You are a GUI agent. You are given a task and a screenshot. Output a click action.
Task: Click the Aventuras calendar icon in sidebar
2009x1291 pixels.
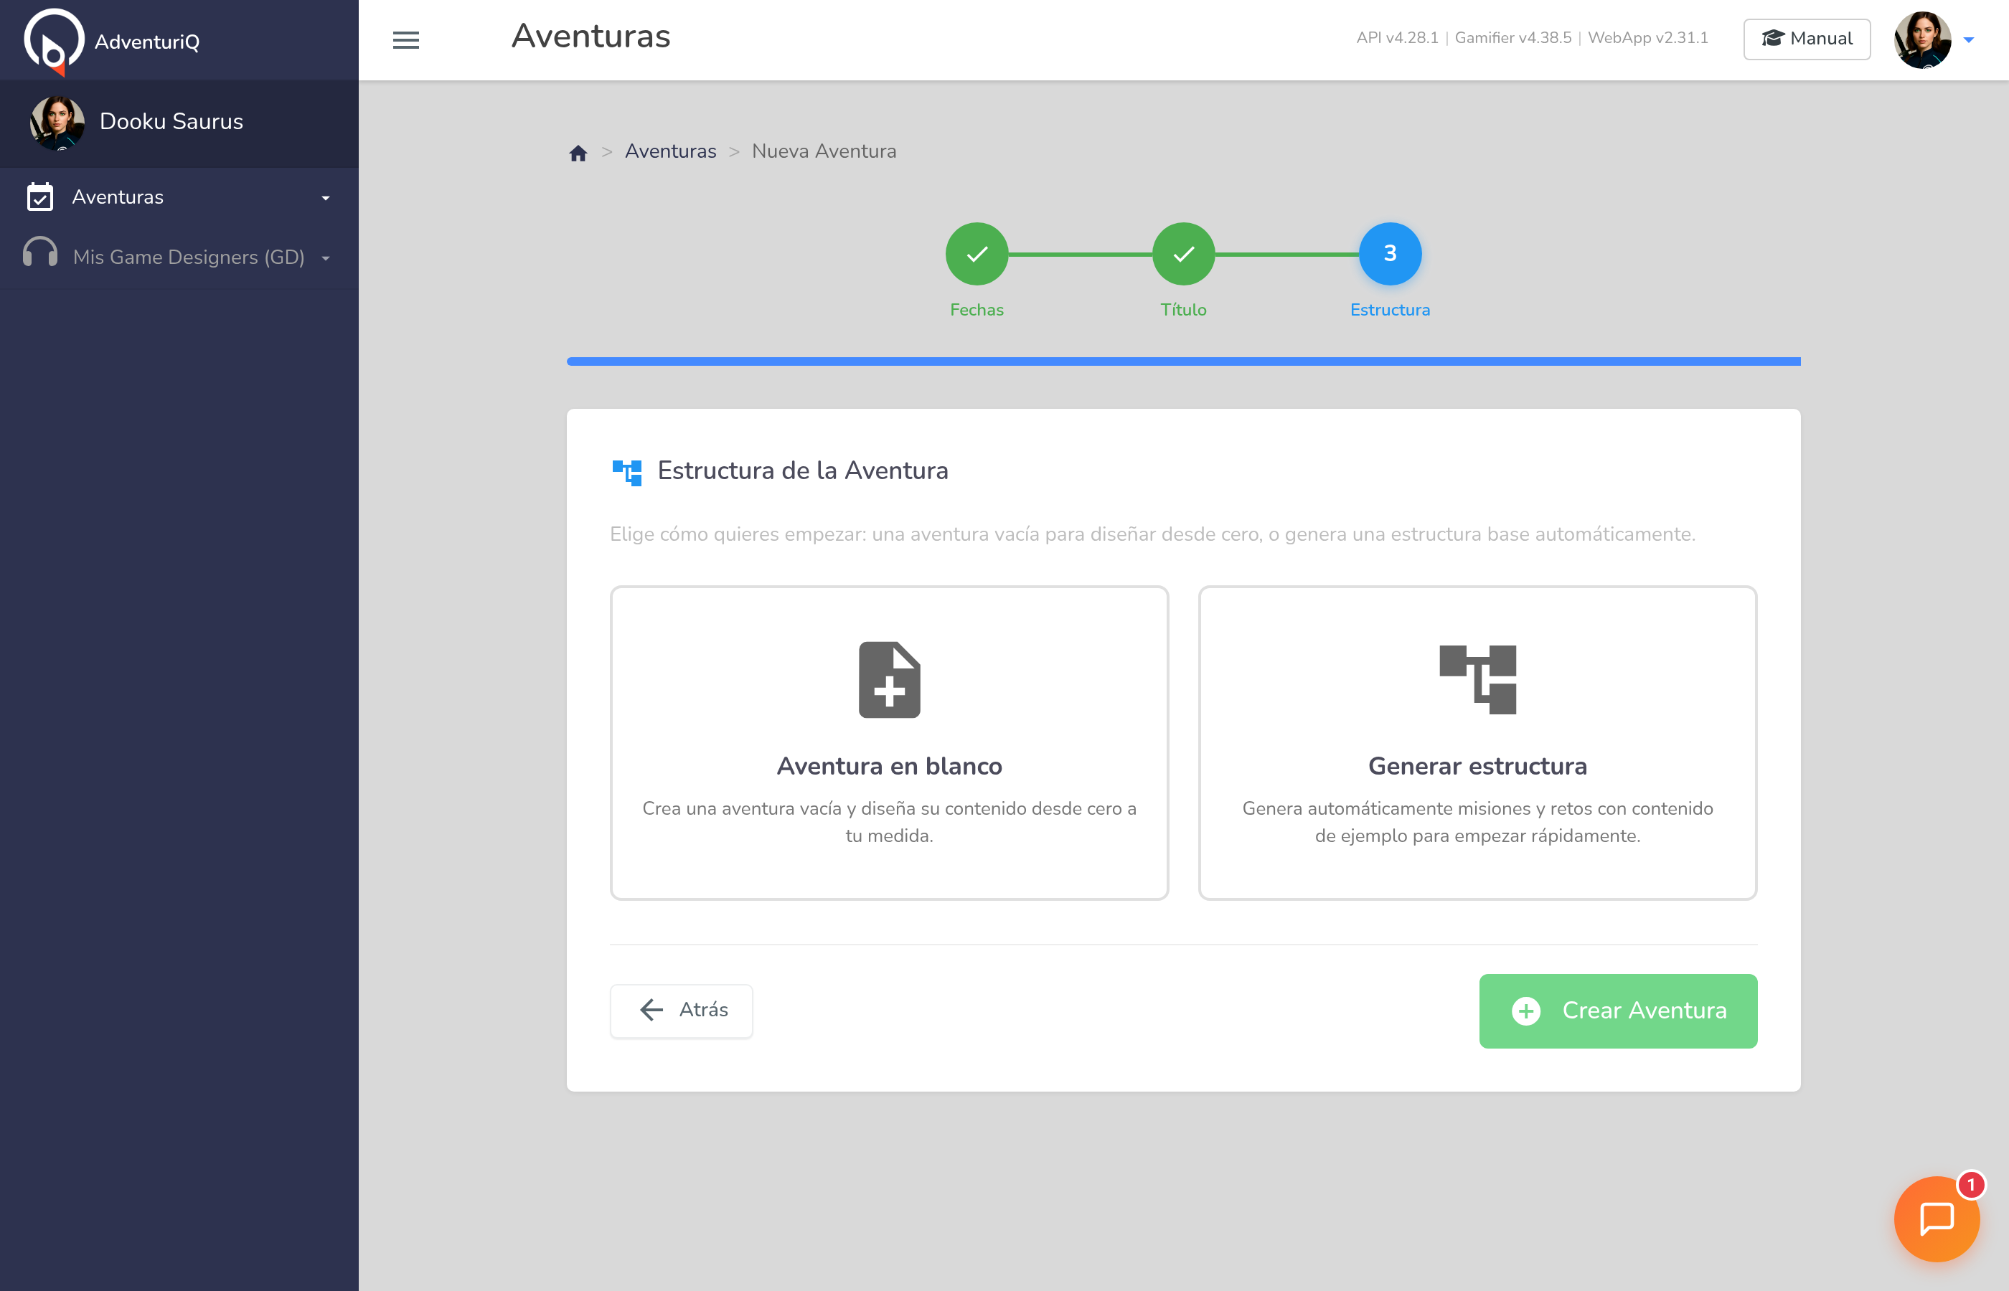click(40, 197)
